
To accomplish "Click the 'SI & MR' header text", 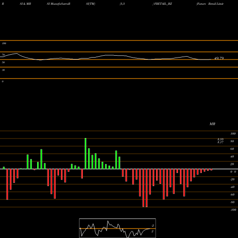I will tap(25, 4).
